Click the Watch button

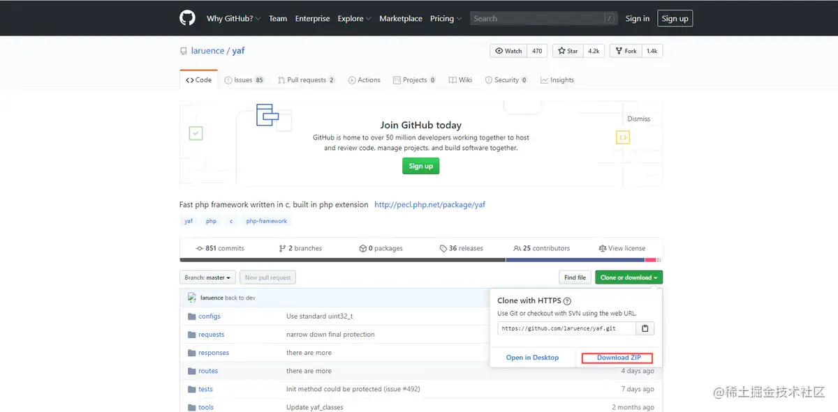point(509,51)
